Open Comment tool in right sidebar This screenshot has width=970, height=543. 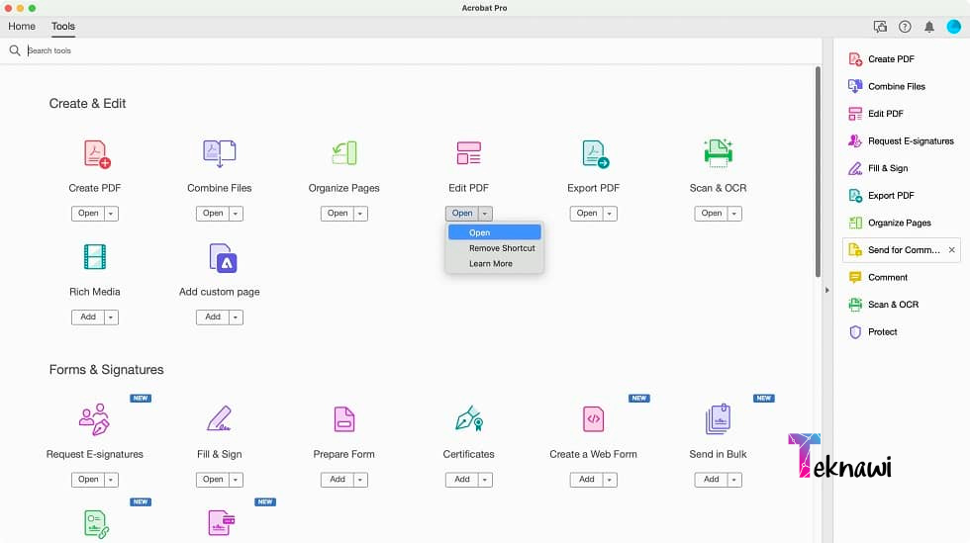[x=879, y=277]
